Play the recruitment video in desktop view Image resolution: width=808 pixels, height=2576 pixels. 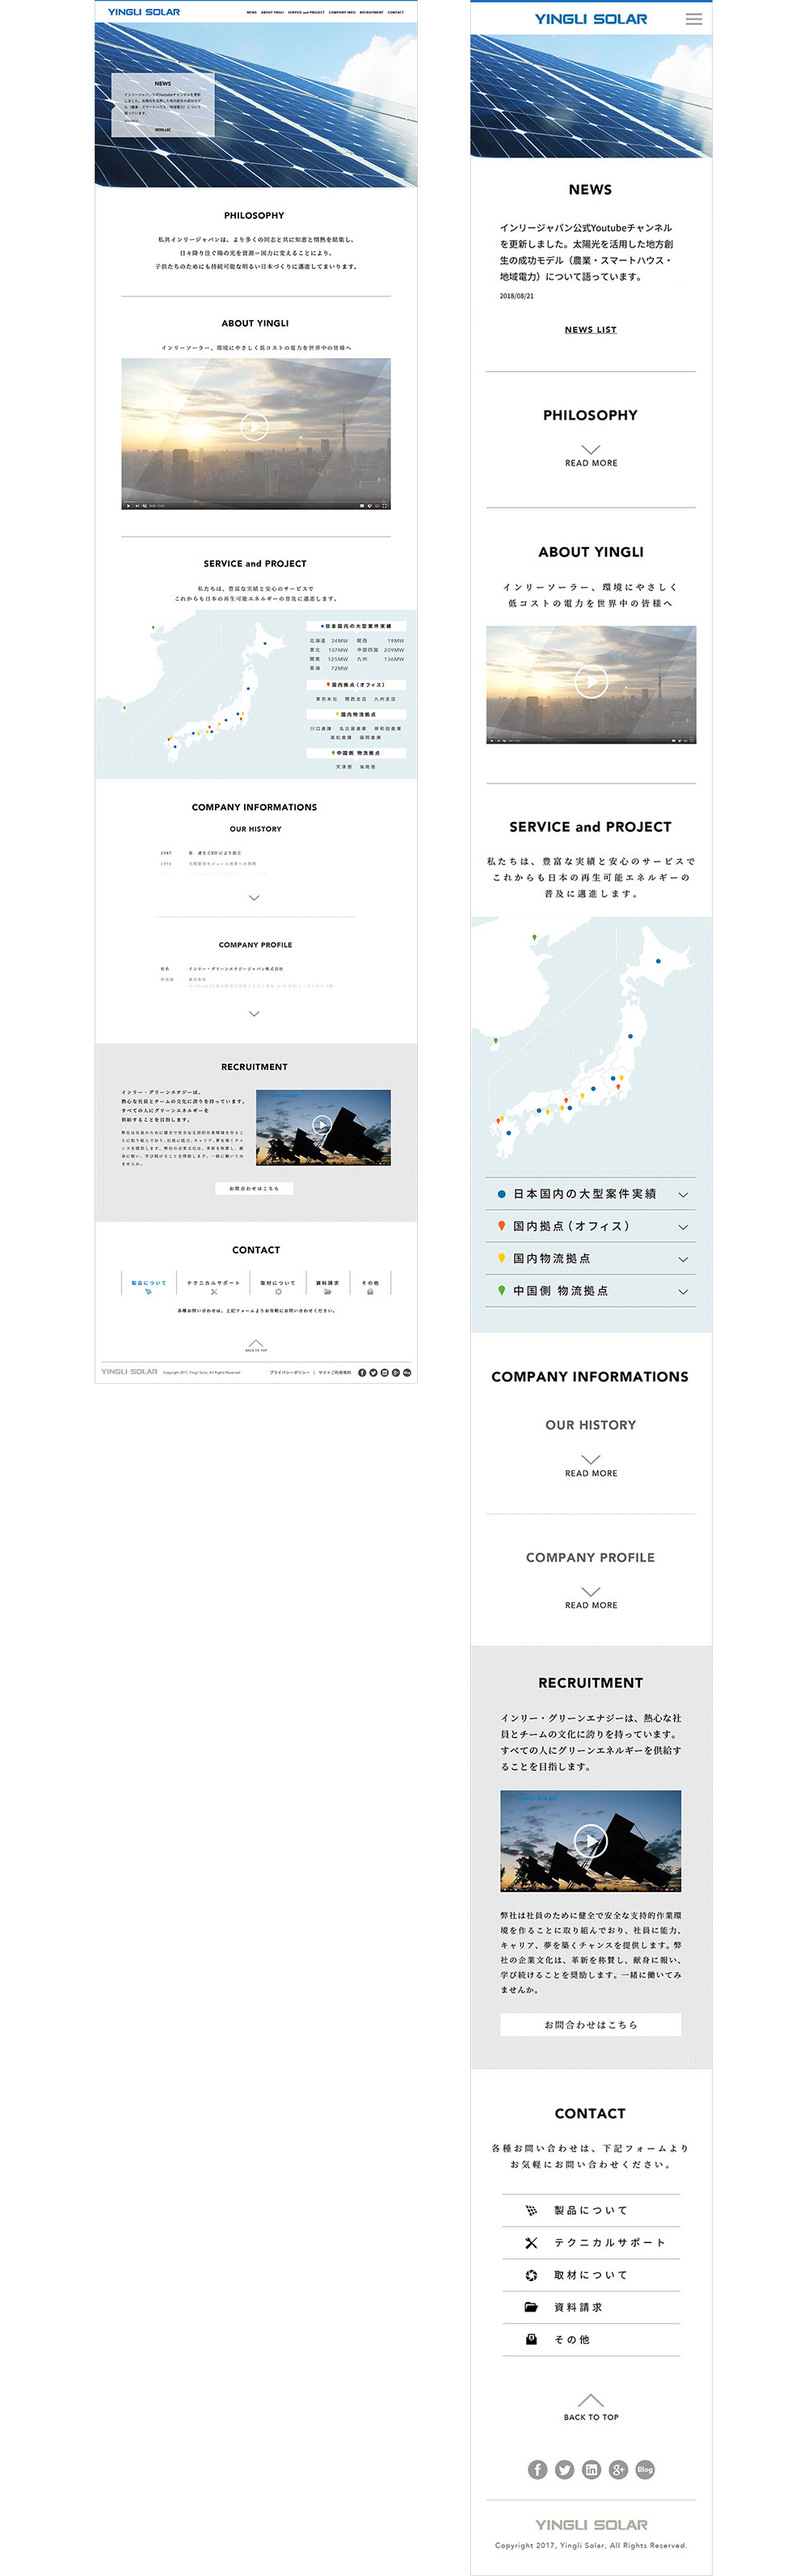322,1124
